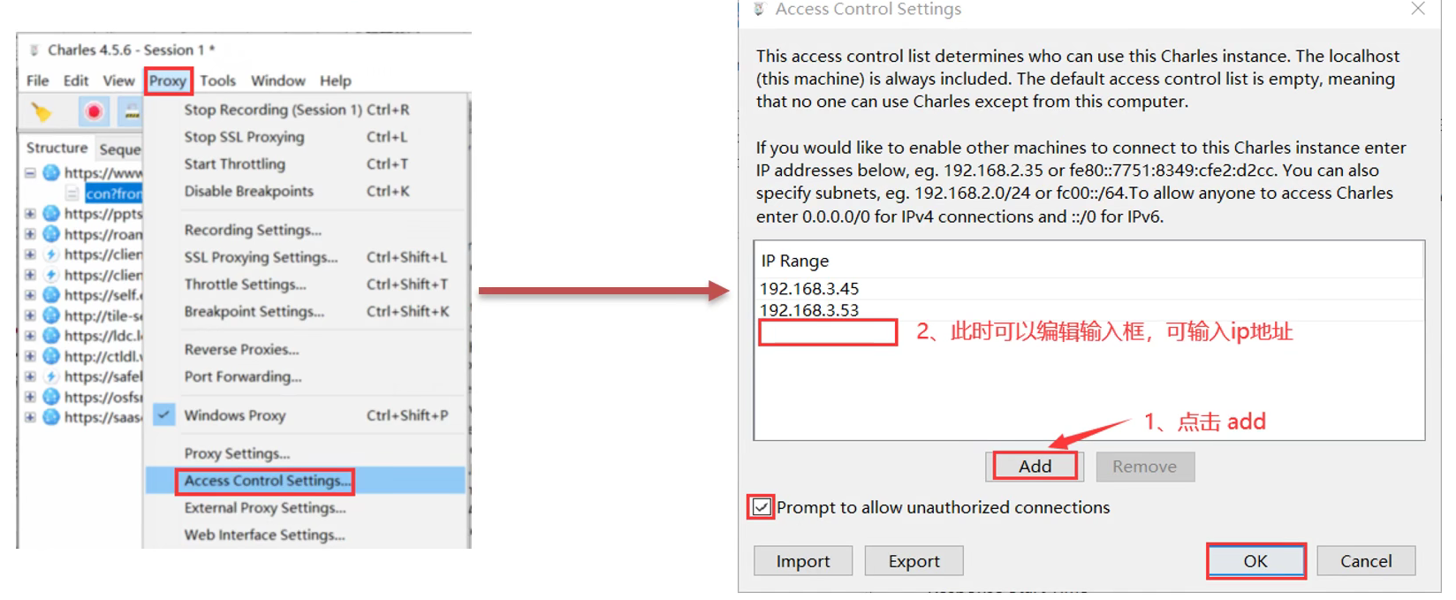Click the SSL proxying toolbar icon beside record
The width and height of the screenshot is (1456, 600).
tap(132, 112)
